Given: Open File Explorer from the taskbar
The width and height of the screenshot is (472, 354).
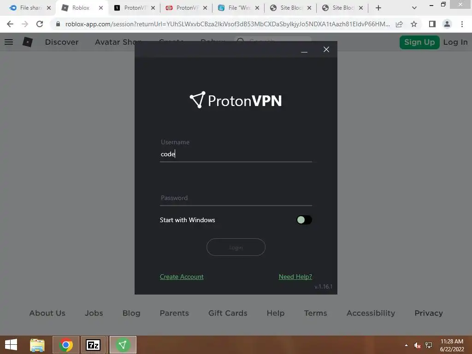Looking at the screenshot, I should pos(37,345).
